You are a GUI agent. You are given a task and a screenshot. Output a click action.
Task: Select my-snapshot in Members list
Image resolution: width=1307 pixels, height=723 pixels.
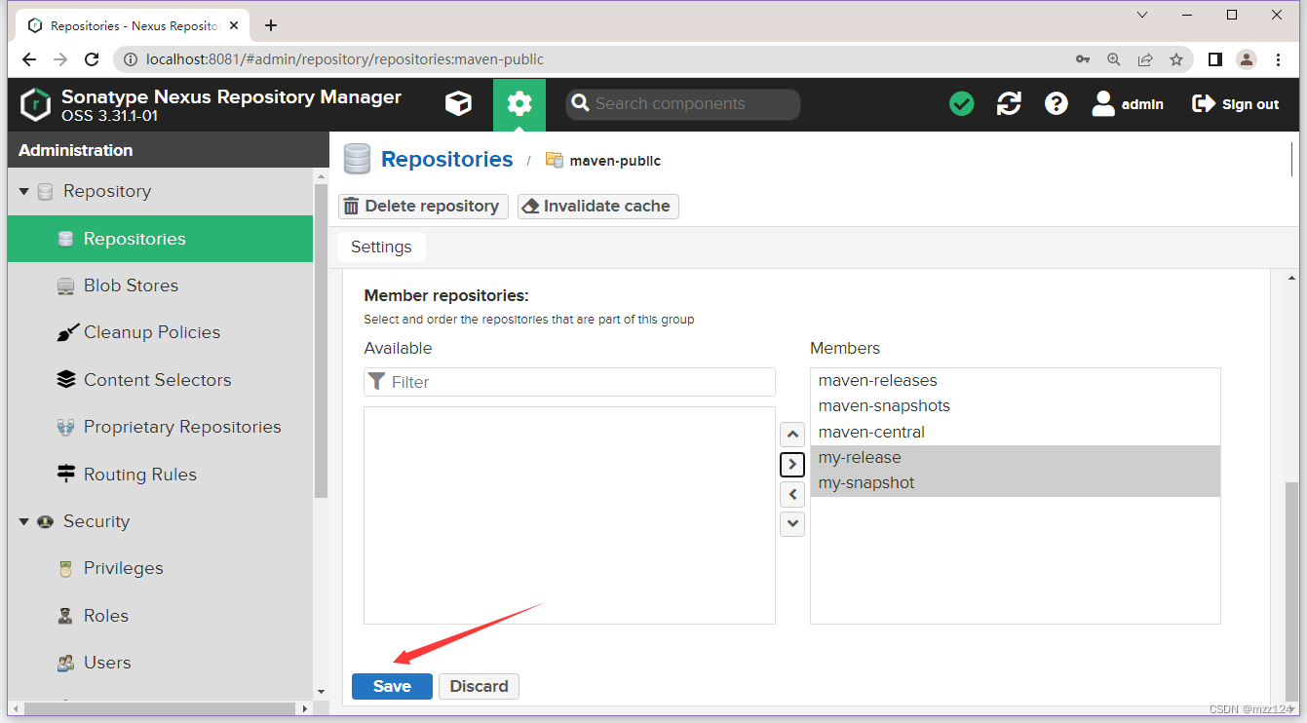1015,483
